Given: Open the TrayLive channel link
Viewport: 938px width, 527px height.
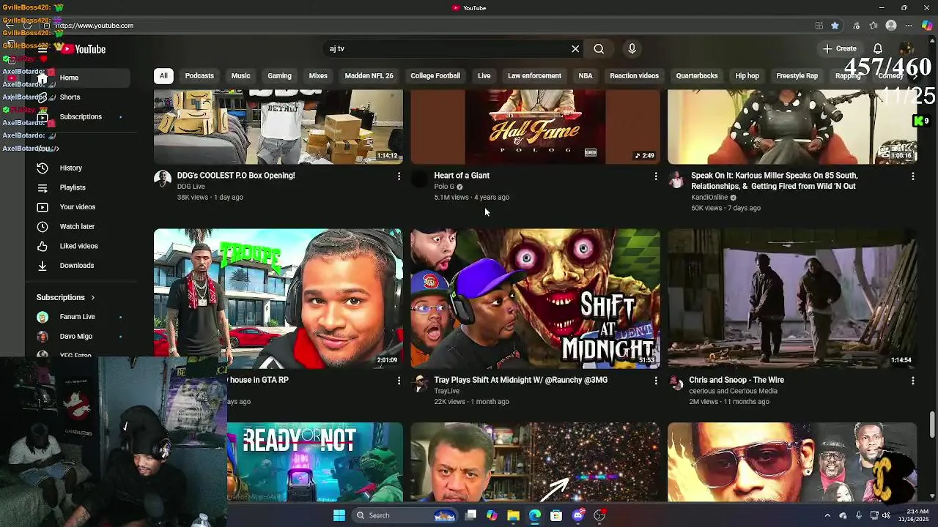Looking at the screenshot, I should pyautogui.click(x=446, y=391).
